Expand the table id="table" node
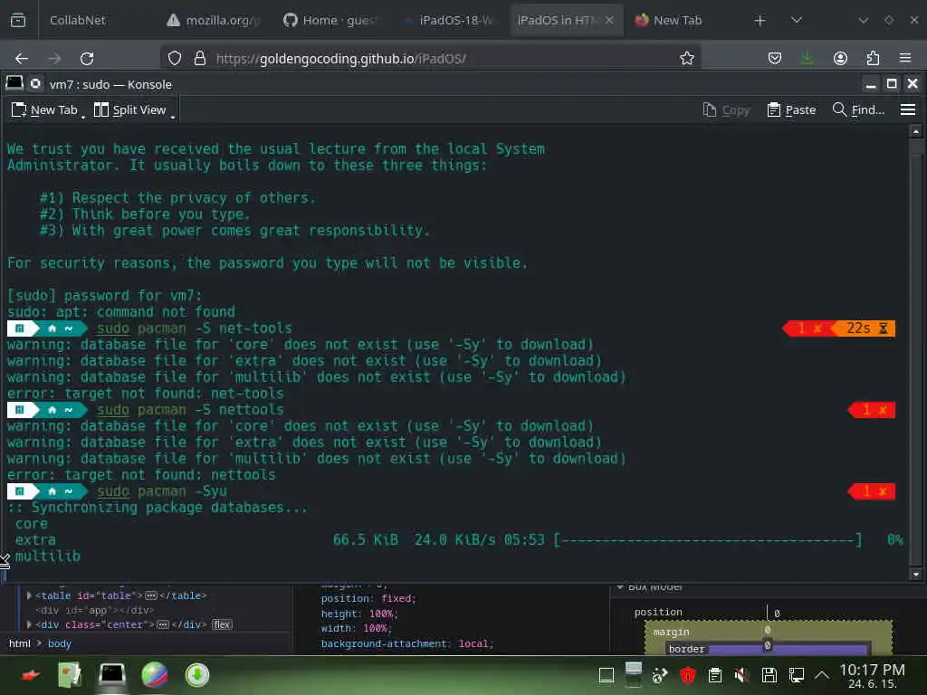 pos(29,595)
